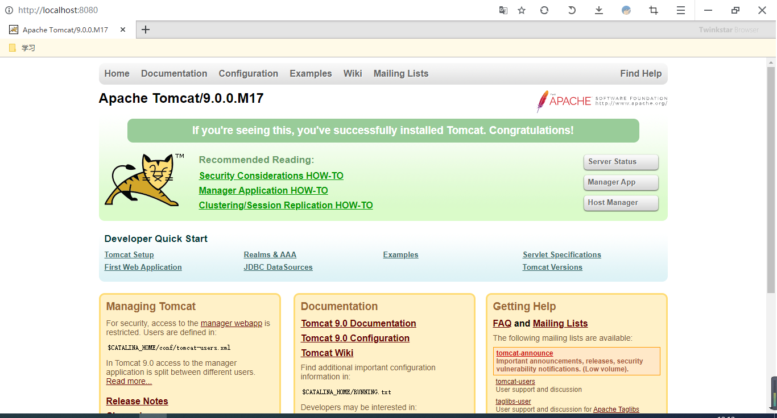Click $CATALINA_HOME/RUNNING.txt text
This screenshot has width=777, height=418.
(x=346, y=392)
